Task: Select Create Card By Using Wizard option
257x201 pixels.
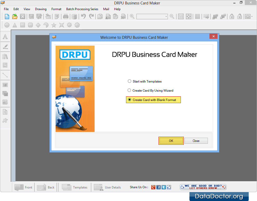Action: tap(150, 91)
